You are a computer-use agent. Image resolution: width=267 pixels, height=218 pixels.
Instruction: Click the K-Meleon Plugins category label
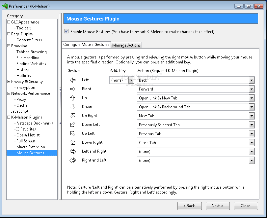27,117
